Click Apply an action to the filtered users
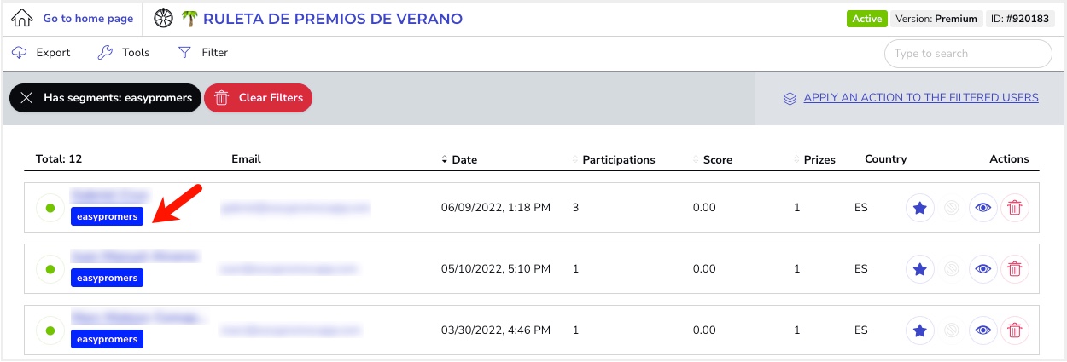 (x=921, y=98)
